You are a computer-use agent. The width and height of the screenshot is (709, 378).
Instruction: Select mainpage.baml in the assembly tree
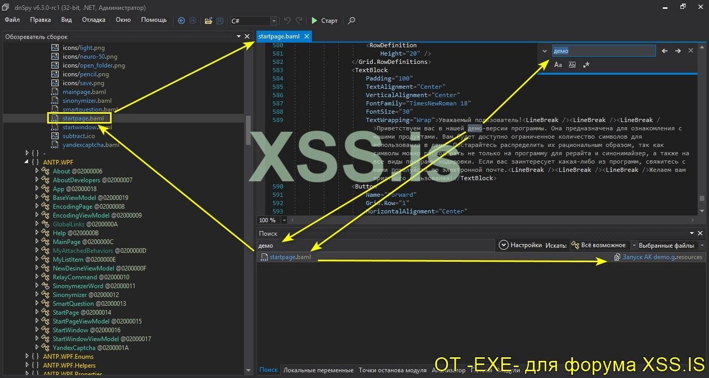84,91
